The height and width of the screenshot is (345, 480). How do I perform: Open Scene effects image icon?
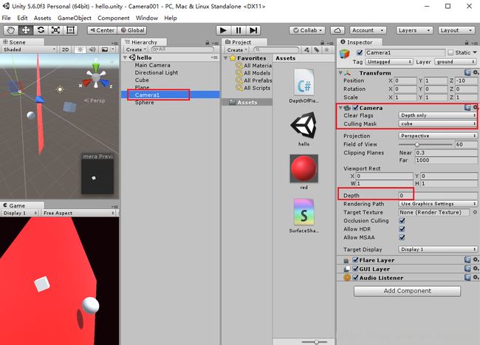[105, 49]
